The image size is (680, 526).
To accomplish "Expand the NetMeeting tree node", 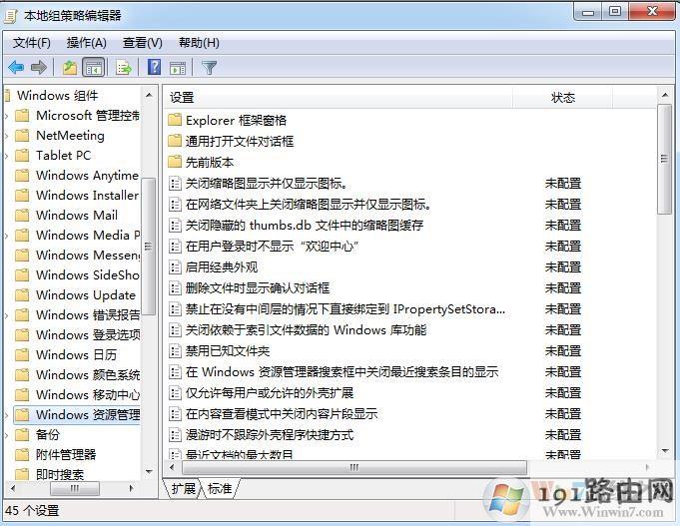I will click(x=7, y=136).
